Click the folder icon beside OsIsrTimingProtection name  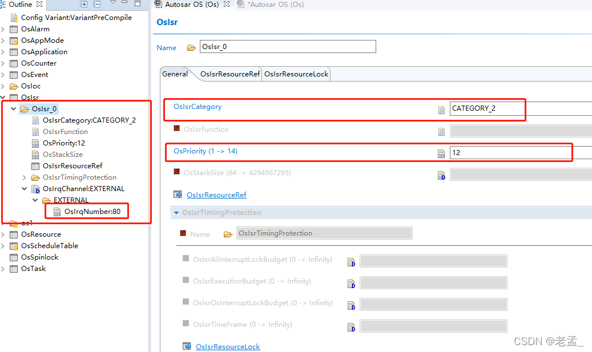(x=228, y=234)
